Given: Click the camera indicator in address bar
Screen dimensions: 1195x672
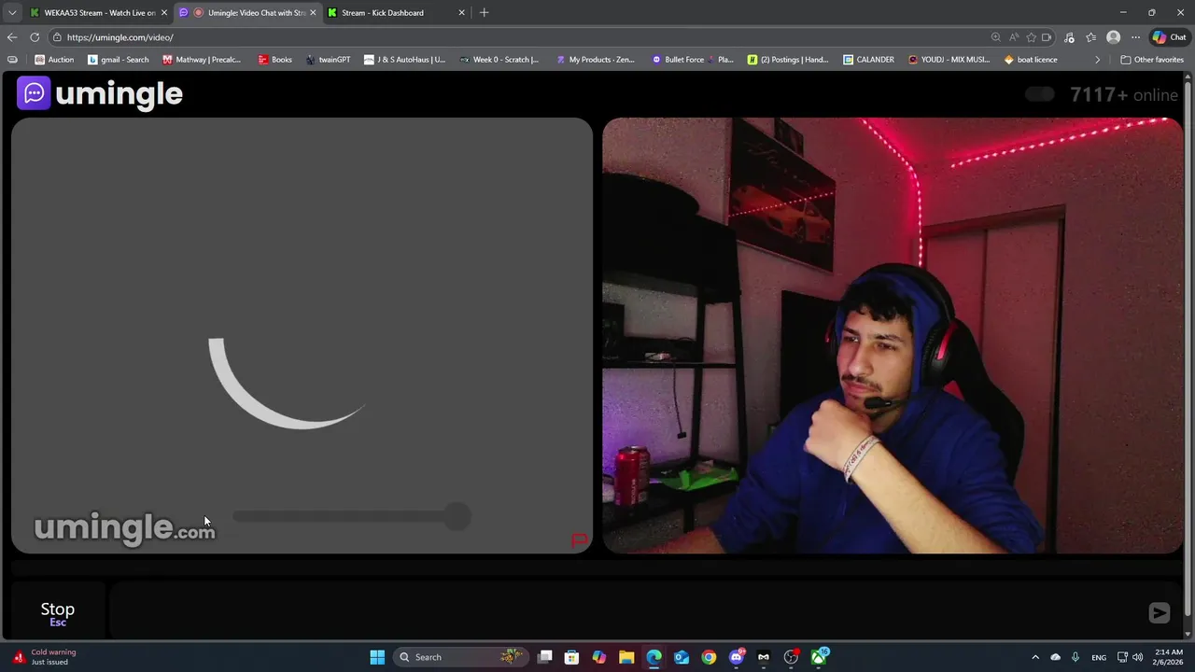Looking at the screenshot, I should [1047, 37].
